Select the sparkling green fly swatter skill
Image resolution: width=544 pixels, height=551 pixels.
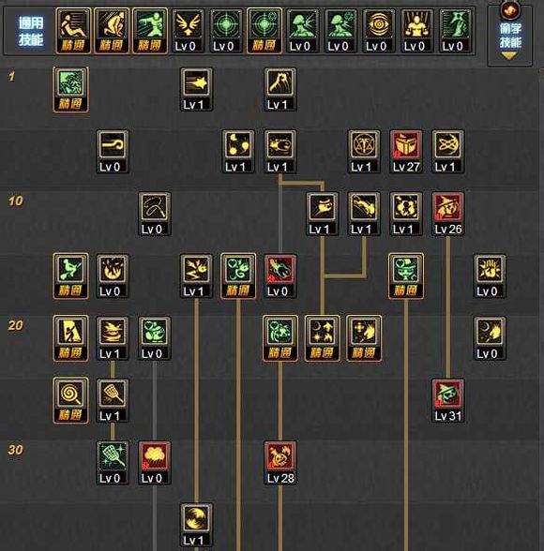[x=113, y=463]
